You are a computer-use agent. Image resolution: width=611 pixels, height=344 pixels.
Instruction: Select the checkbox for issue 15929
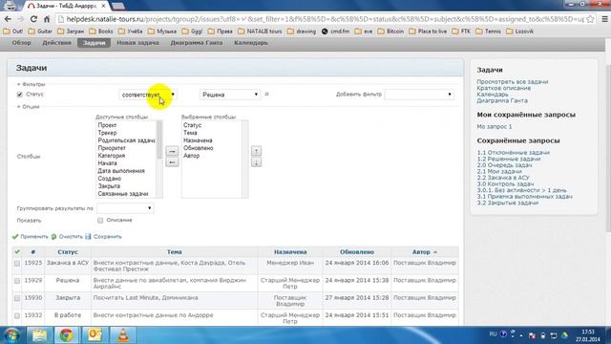click(x=17, y=281)
